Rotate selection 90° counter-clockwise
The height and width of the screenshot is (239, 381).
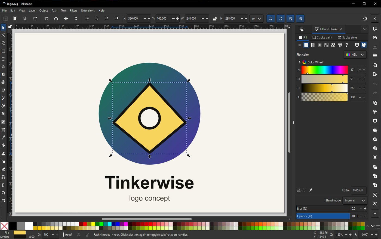46,19
